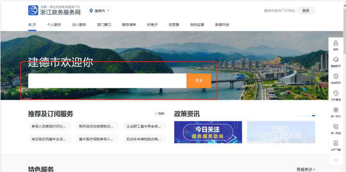Collapse the right sidebar with double chevron
Image resolution: width=346 pixels, height=172 pixels.
(x=336, y=160)
